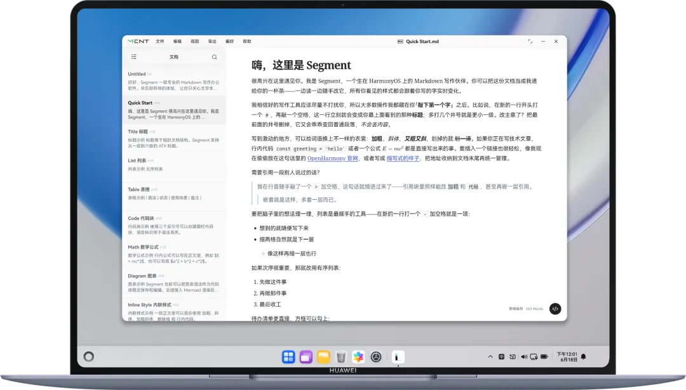
Task: Open the screen connection tray icon
Action: pyautogui.click(x=534, y=357)
